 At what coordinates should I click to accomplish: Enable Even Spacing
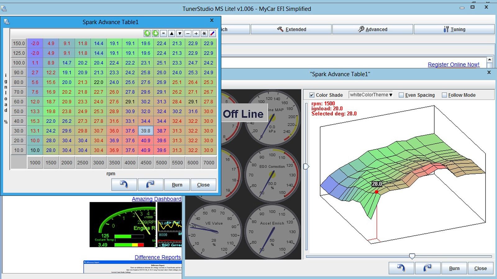[x=401, y=95]
